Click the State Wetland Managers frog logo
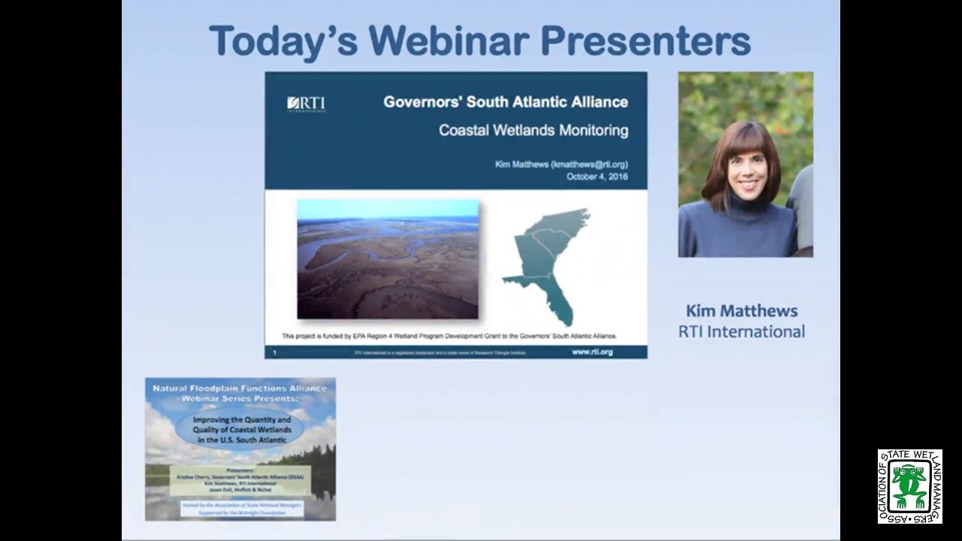 (909, 486)
